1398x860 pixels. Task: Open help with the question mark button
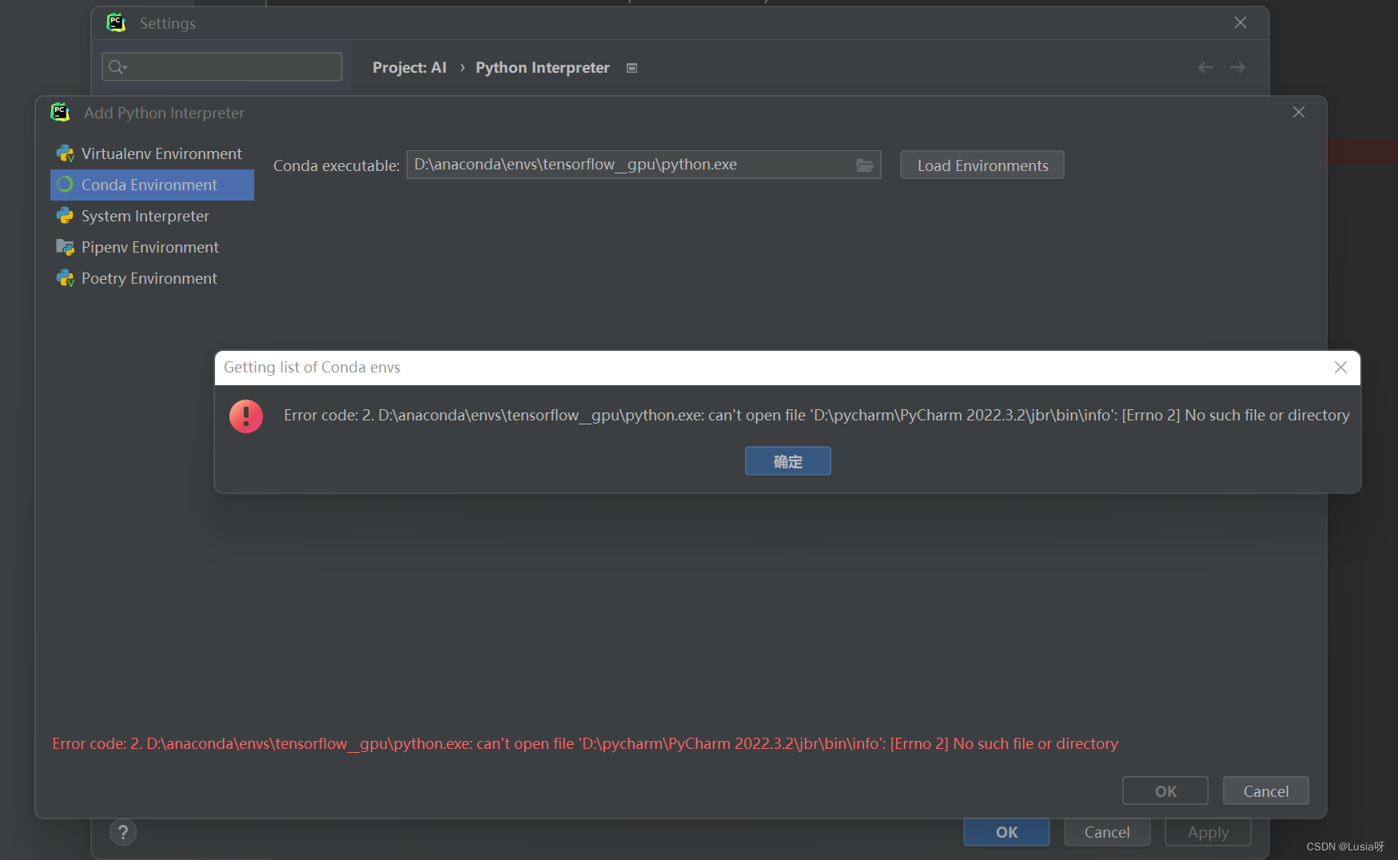coord(123,832)
